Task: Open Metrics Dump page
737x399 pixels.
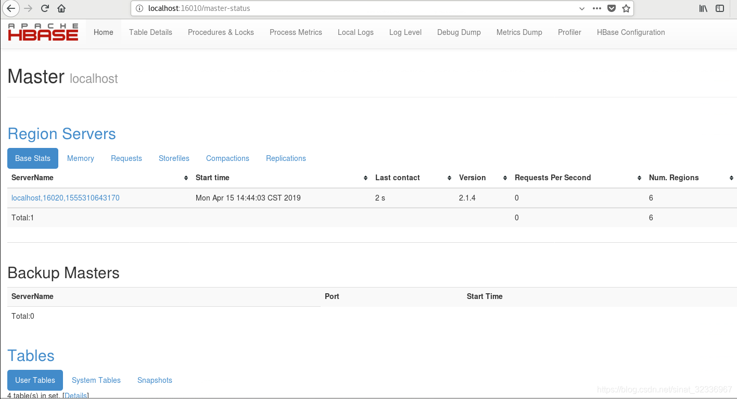Action: click(519, 32)
